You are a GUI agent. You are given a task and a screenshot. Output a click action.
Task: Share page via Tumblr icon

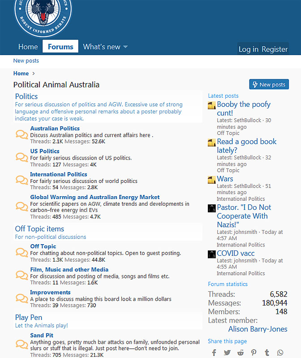click(267, 353)
